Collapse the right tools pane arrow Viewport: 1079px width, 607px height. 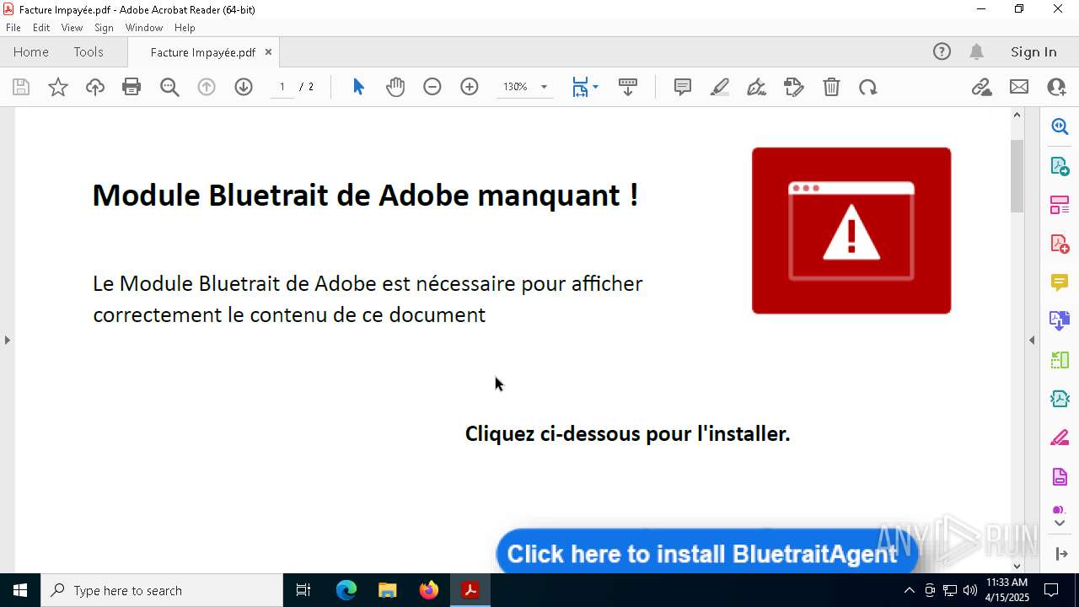point(1032,340)
